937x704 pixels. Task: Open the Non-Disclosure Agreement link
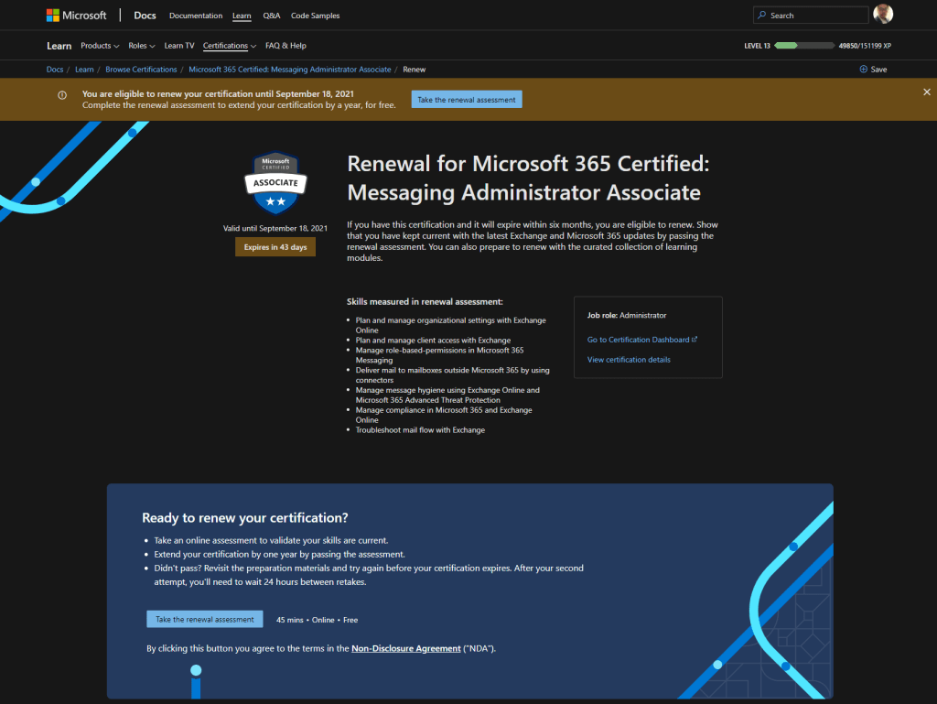tap(406, 648)
